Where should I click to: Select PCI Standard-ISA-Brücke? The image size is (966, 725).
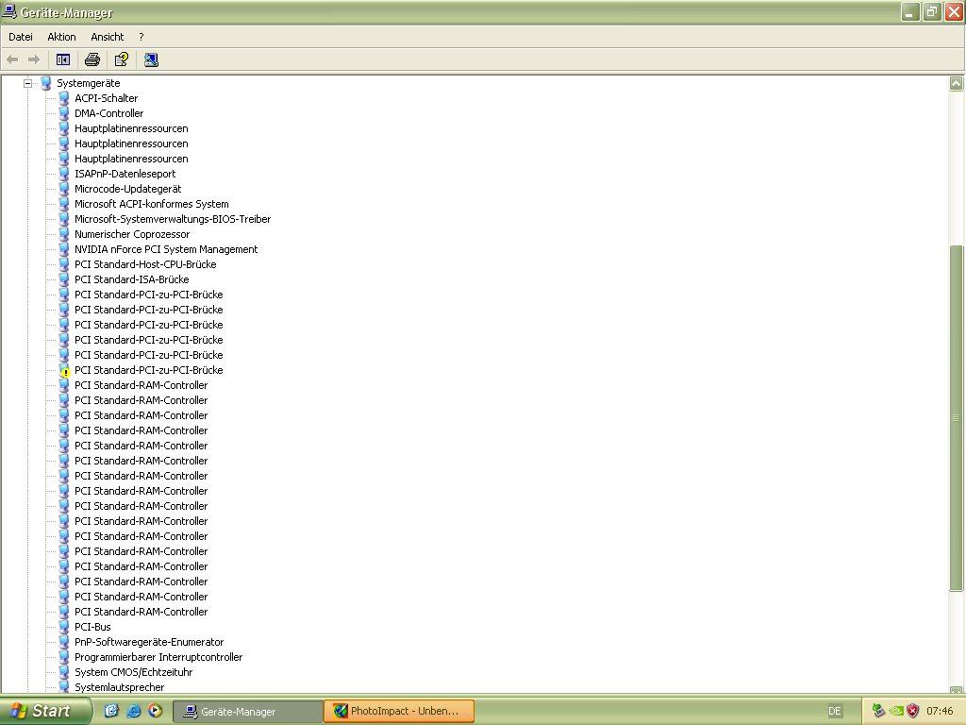[132, 279]
